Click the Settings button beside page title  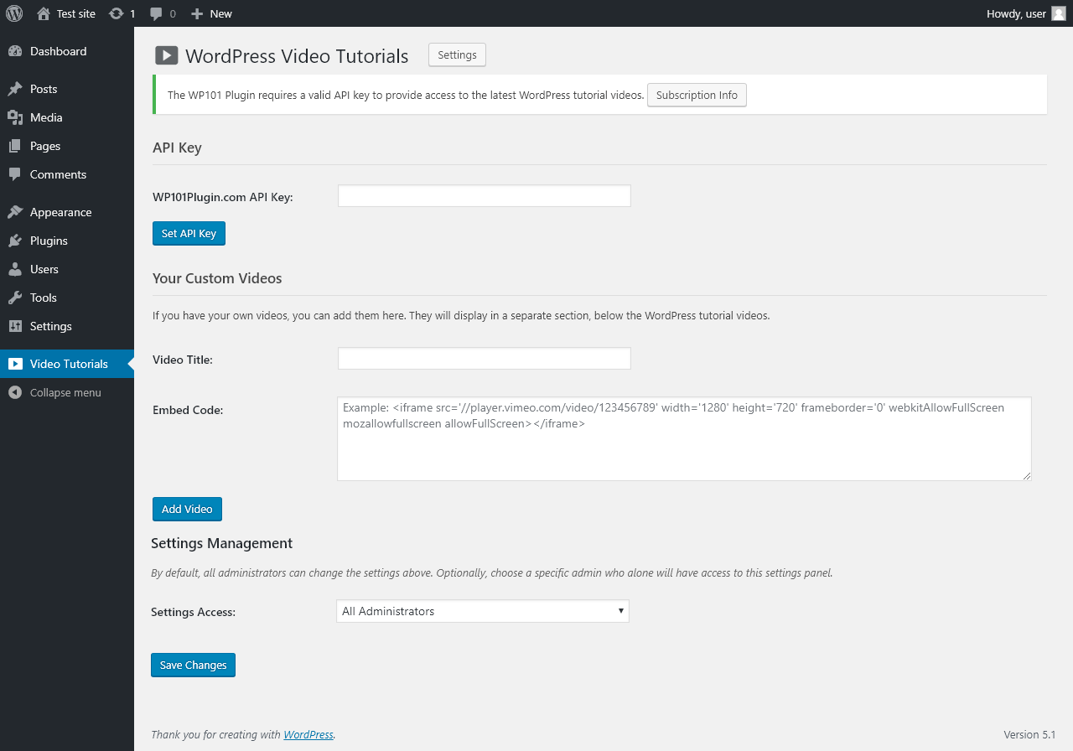point(457,54)
